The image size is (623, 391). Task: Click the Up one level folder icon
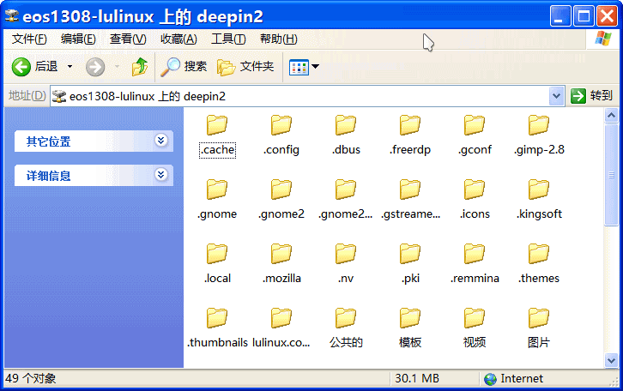point(140,66)
